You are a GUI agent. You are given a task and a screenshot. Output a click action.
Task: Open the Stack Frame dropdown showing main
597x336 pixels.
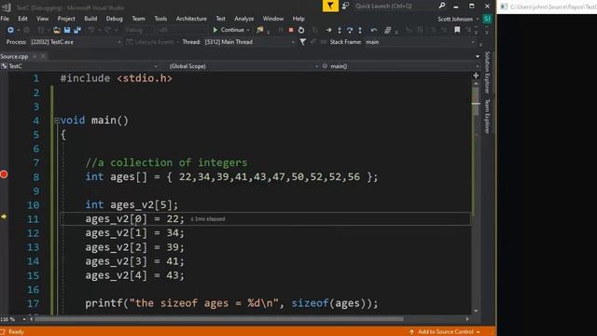pos(420,42)
